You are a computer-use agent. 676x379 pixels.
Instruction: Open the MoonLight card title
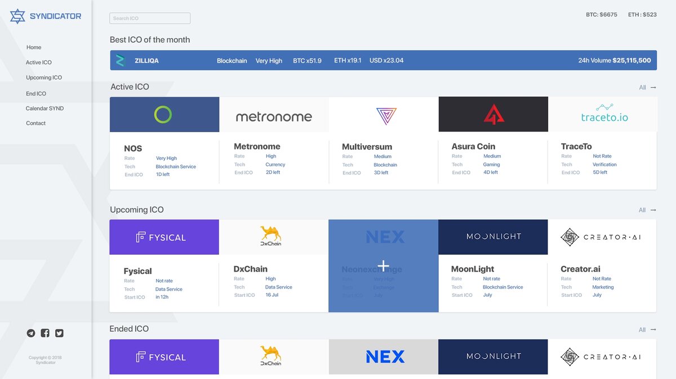click(473, 269)
